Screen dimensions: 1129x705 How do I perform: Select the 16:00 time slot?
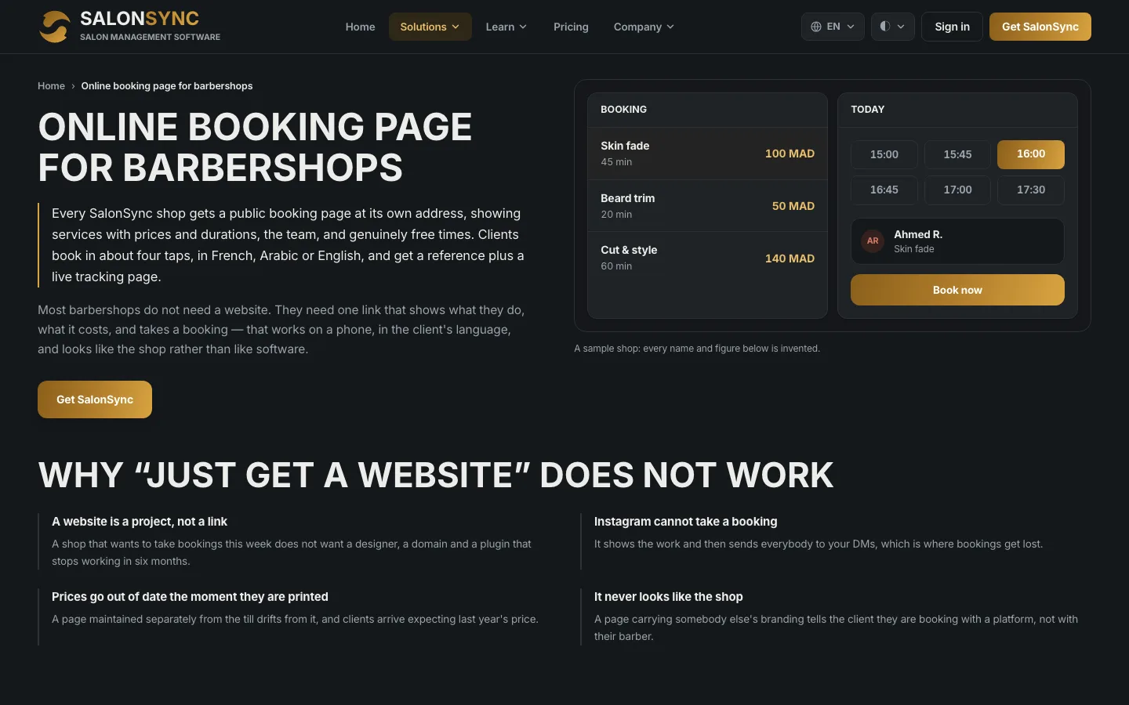tap(1031, 154)
